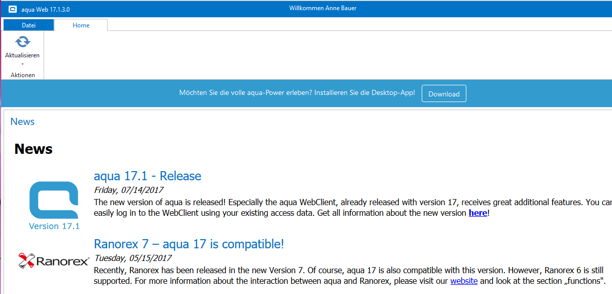Click the "Willkommen Anne Bauer" greeting
The image size is (612, 294).
point(323,8)
